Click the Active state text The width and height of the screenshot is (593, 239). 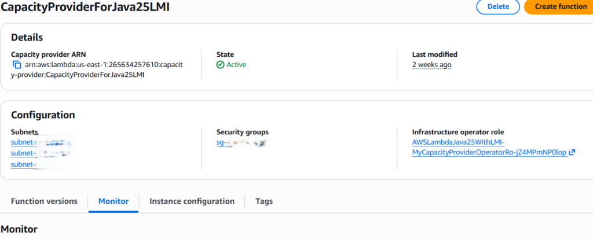tap(236, 65)
